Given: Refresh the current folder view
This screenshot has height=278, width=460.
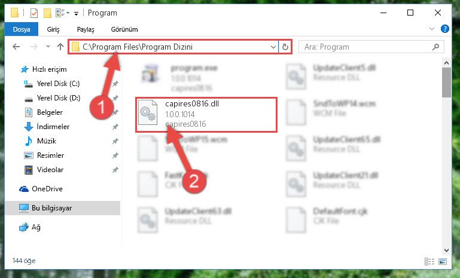Looking at the screenshot, I should 285,47.
